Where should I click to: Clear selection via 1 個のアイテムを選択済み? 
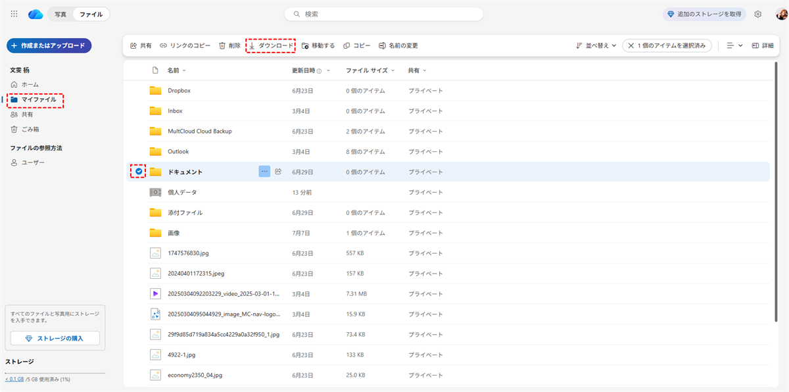[667, 45]
